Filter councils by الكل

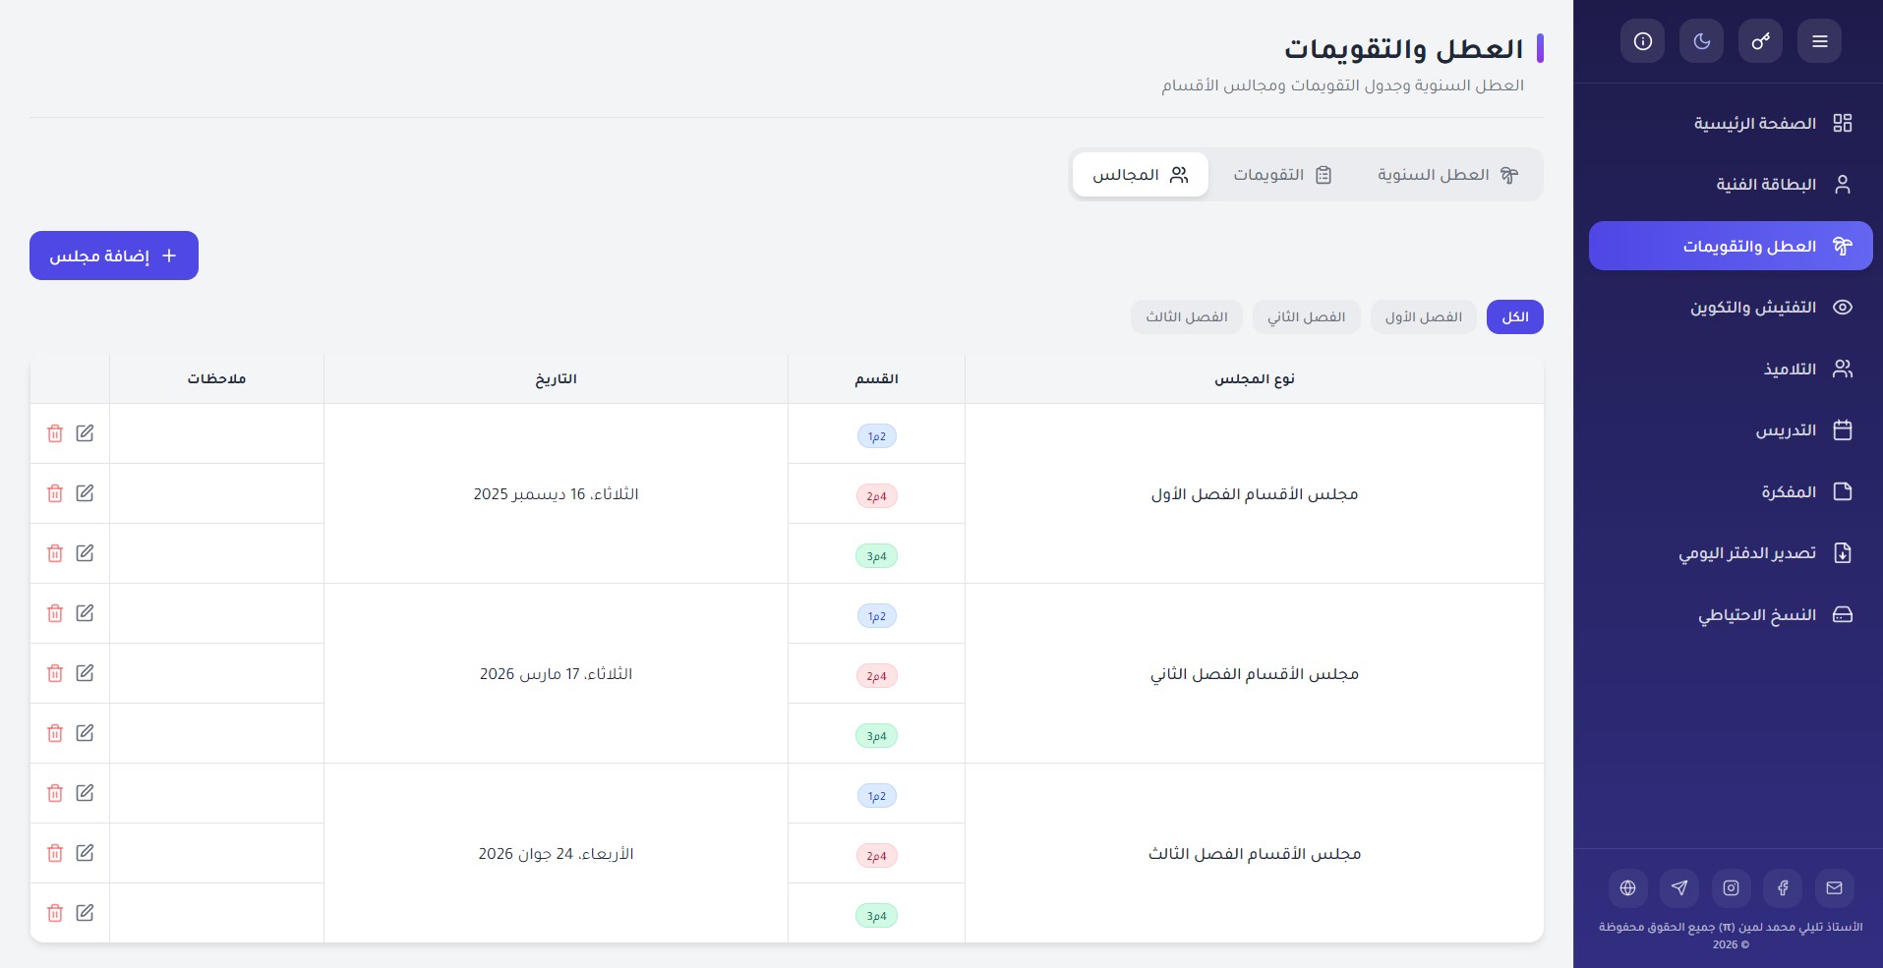(1515, 316)
